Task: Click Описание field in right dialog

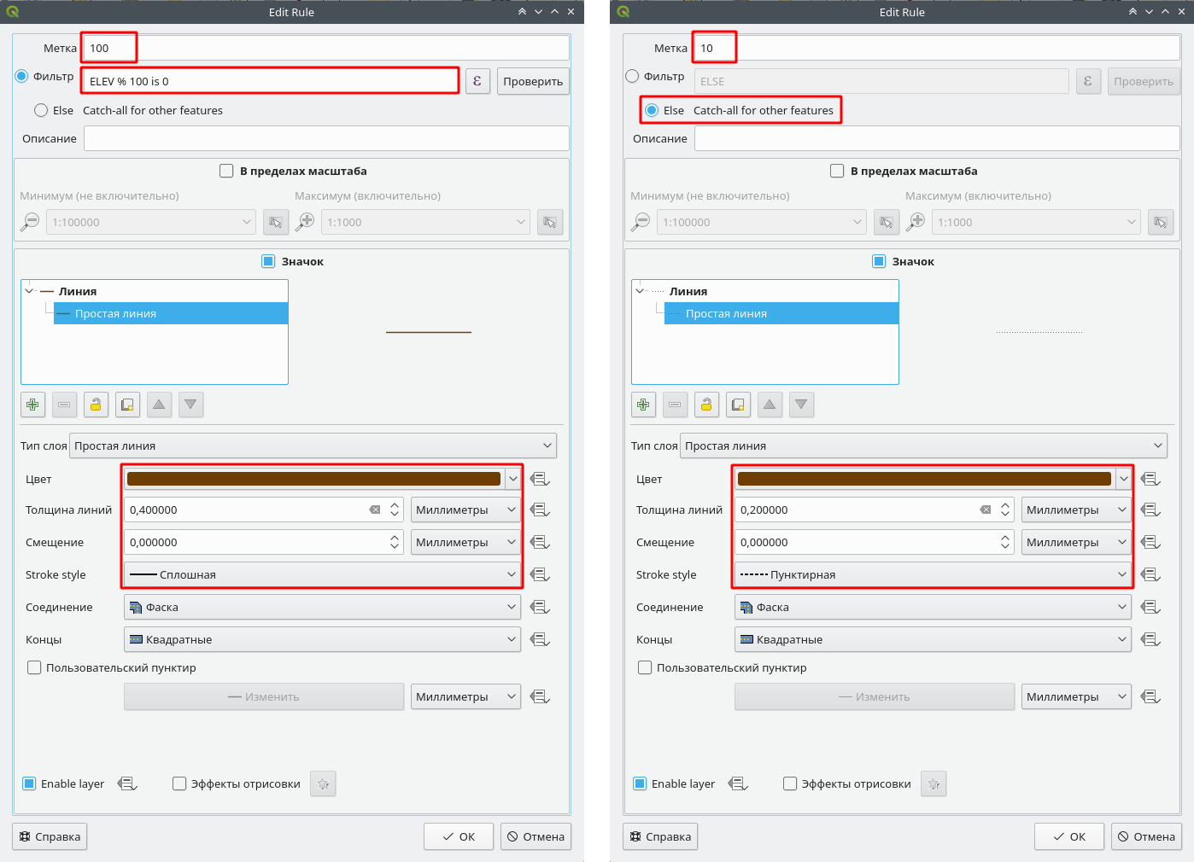Action: point(937,138)
